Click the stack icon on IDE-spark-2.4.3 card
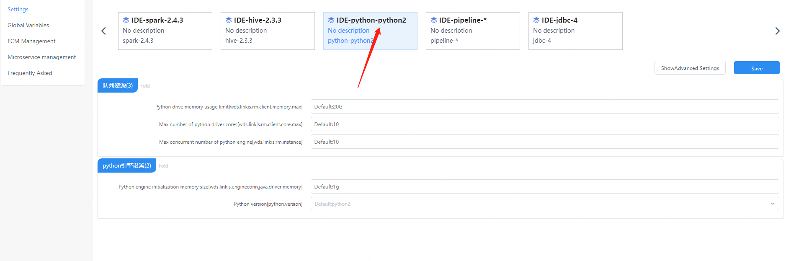 [x=126, y=20]
